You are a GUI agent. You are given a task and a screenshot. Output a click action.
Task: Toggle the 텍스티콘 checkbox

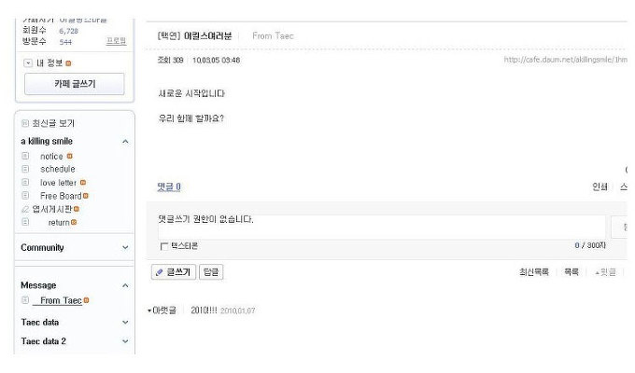(164, 246)
